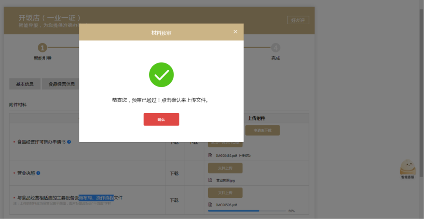Select step 4 完成 circle
424x219 pixels.
pyautogui.click(x=276, y=48)
